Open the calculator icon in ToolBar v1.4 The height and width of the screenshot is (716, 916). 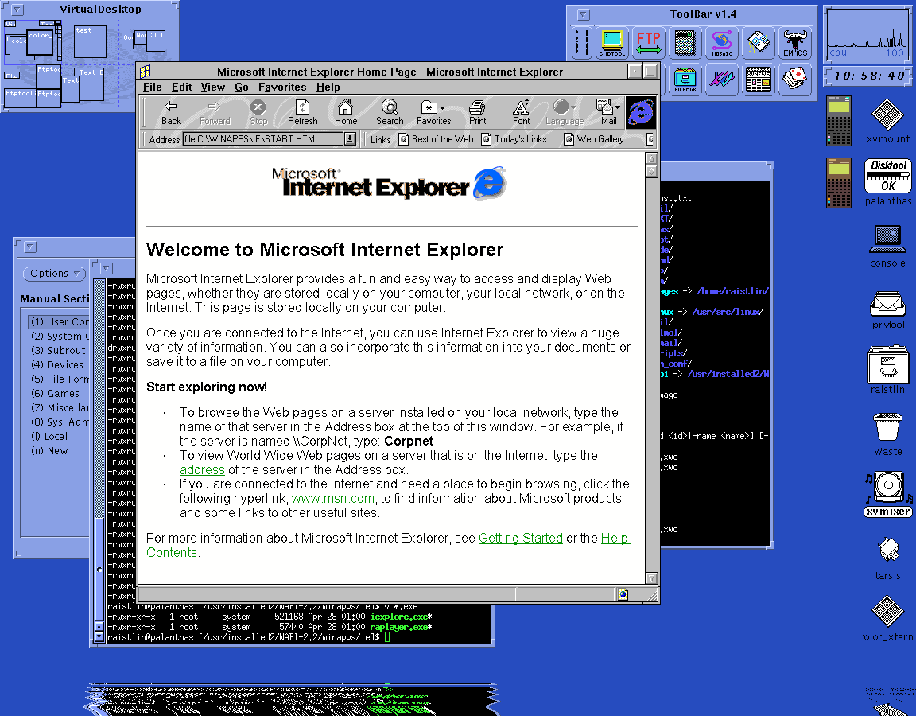coord(685,43)
